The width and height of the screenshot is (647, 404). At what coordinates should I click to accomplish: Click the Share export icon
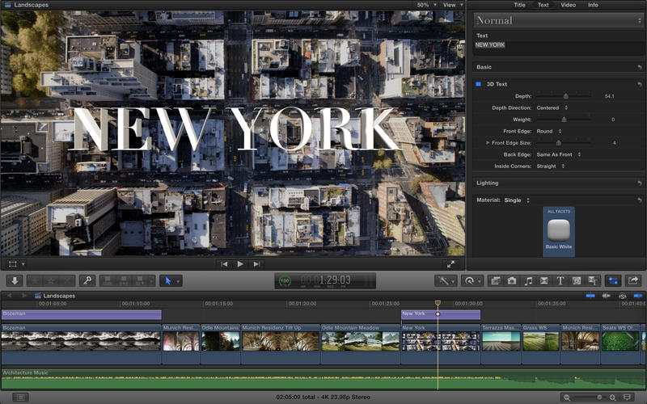633,280
